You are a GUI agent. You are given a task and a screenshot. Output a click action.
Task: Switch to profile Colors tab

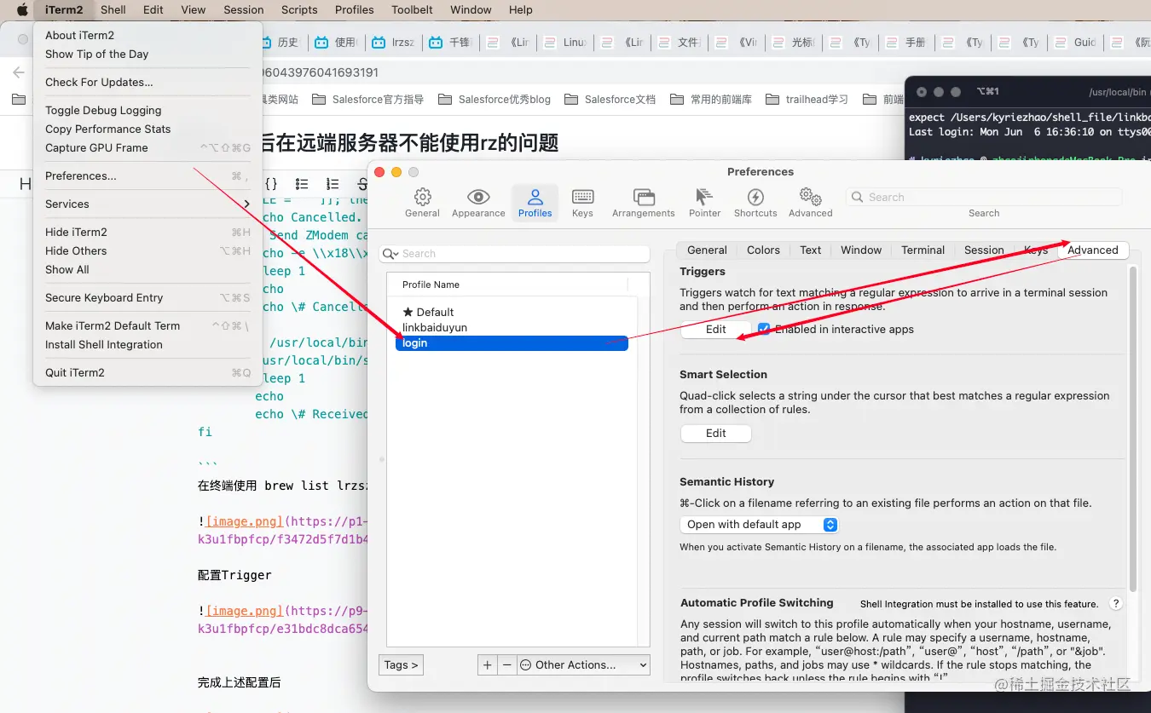pos(763,250)
